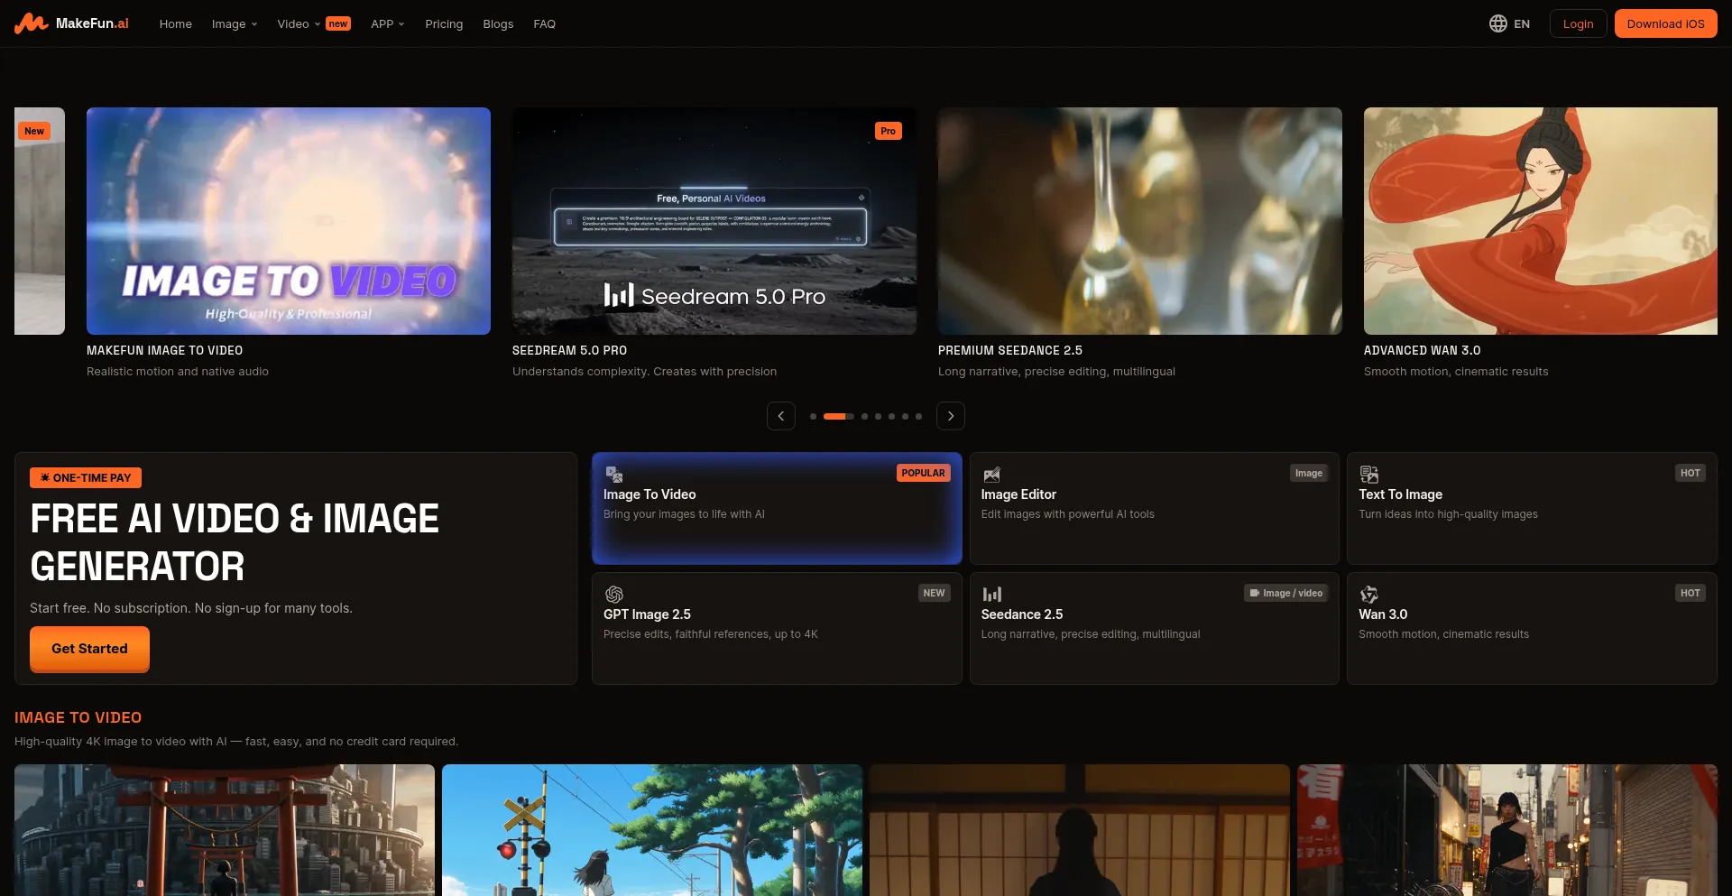
Task: Open the Advanced Wan 3.0 banner
Action: pos(1541,221)
